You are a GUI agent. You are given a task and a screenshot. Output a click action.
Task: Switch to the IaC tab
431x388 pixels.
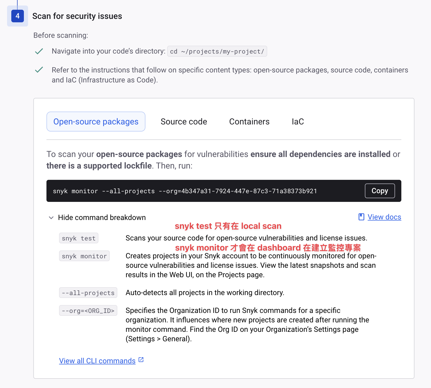[x=298, y=122]
